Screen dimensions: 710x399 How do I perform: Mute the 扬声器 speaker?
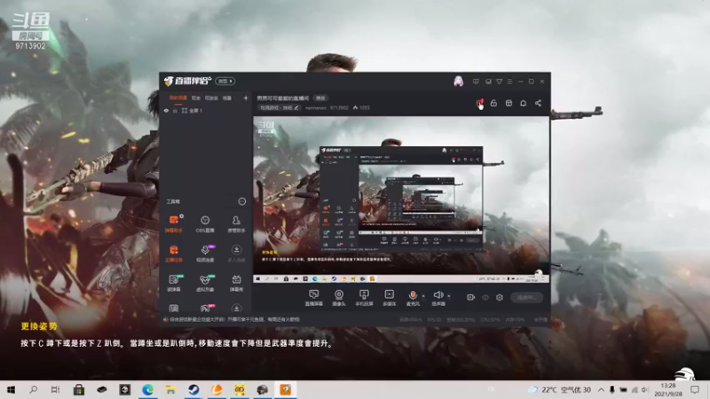point(438,298)
